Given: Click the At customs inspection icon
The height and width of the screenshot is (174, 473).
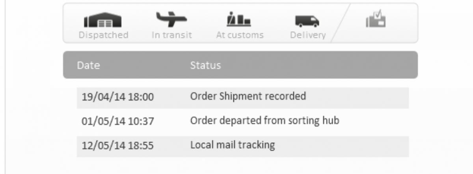Looking at the screenshot, I should pyautogui.click(x=239, y=20).
